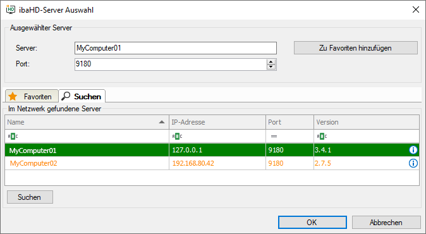
Task: Select the Suchen tab
Action: (x=82, y=96)
